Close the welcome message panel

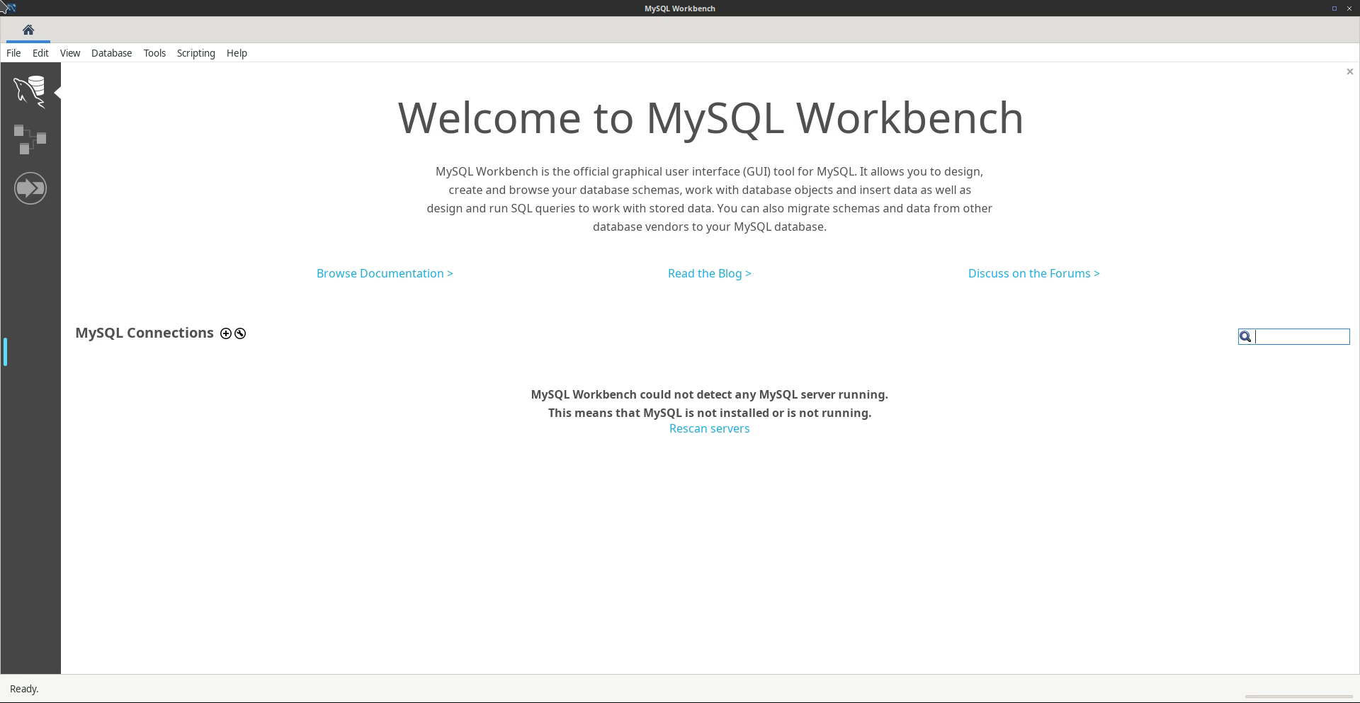click(x=1349, y=72)
